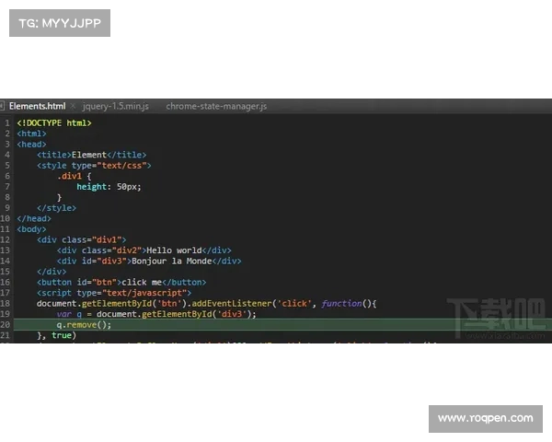
Task: Click the var q declaration
Action: [69, 314]
